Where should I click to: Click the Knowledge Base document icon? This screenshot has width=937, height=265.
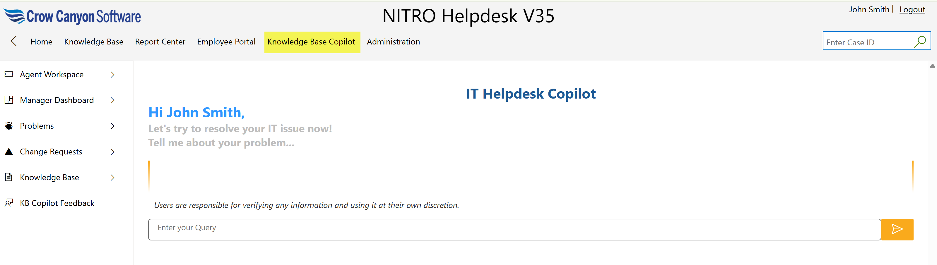[x=9, y=177]
